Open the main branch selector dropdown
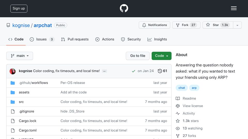 (20, 56)
